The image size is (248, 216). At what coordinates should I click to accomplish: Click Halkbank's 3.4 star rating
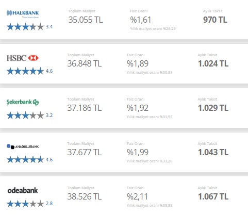[x=29, y=27]
